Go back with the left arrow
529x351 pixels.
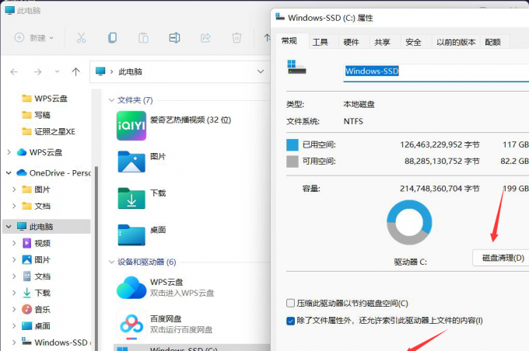pyautogui.click(x=14, y=71)
